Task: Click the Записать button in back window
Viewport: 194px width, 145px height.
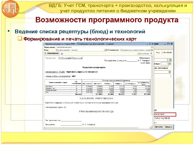Action: [158, 127]
